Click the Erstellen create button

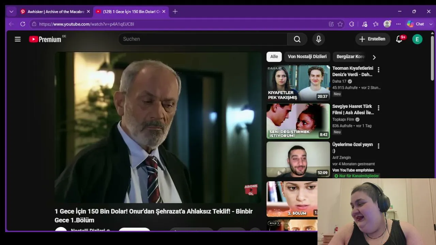372,39
